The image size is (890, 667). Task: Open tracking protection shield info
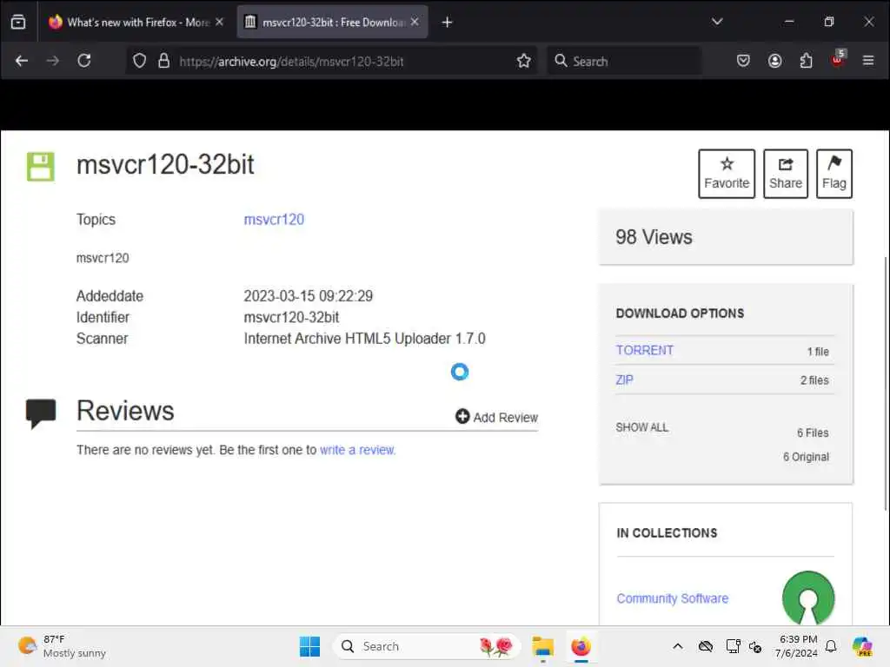[140, 61]
